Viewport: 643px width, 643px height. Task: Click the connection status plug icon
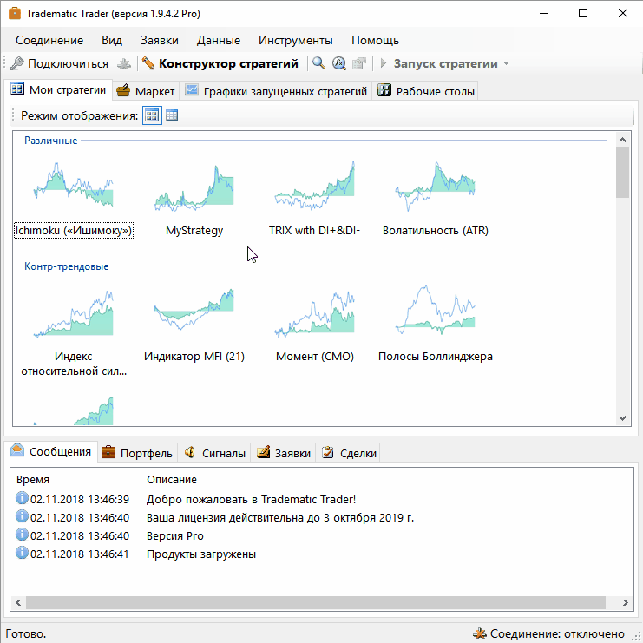pos(479,633)
